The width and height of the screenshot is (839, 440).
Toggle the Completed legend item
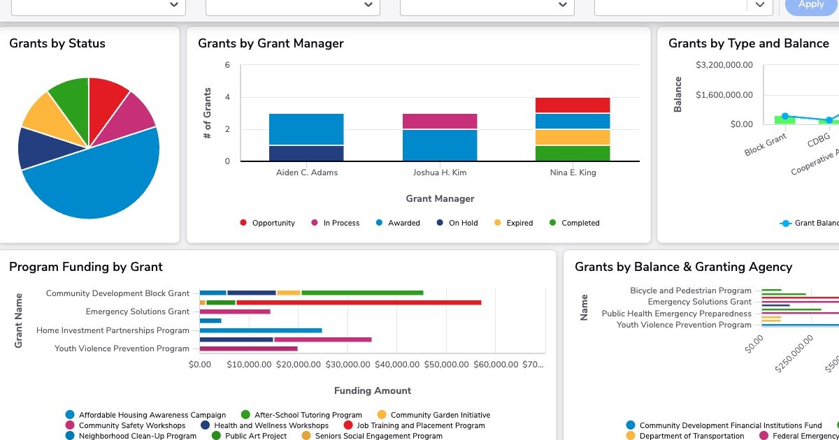click(x=574, y=223)
